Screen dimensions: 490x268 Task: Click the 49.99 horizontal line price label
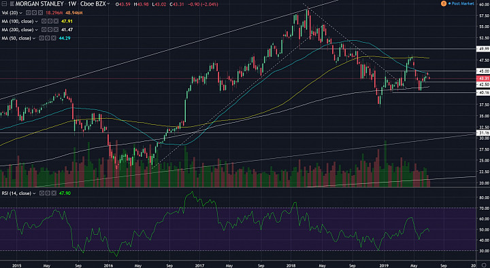click(483, 49)
